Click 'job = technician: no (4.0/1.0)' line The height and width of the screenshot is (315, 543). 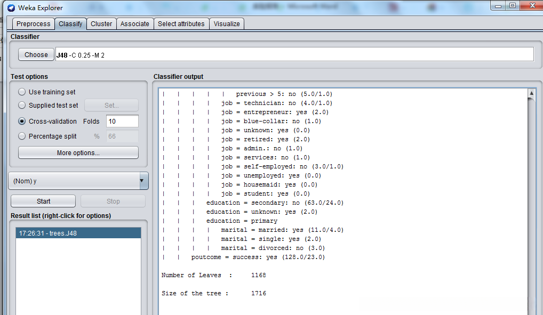tap(277, 103)
